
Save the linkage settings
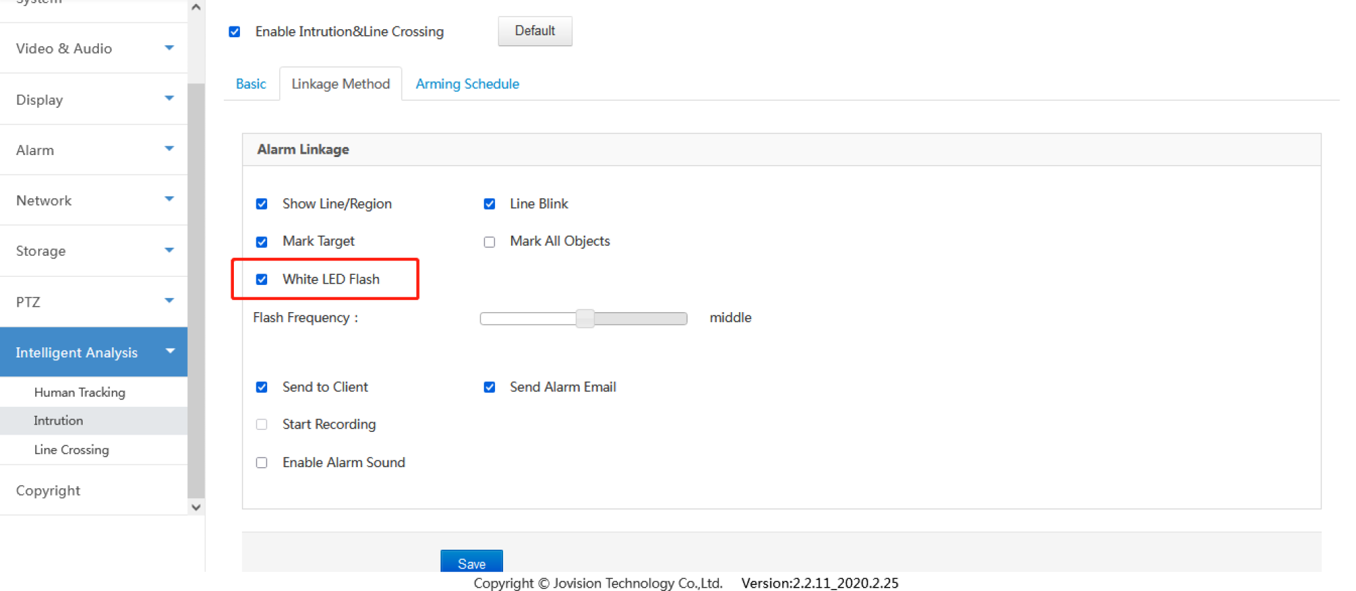pyautogui.click(x=471, y=563)
